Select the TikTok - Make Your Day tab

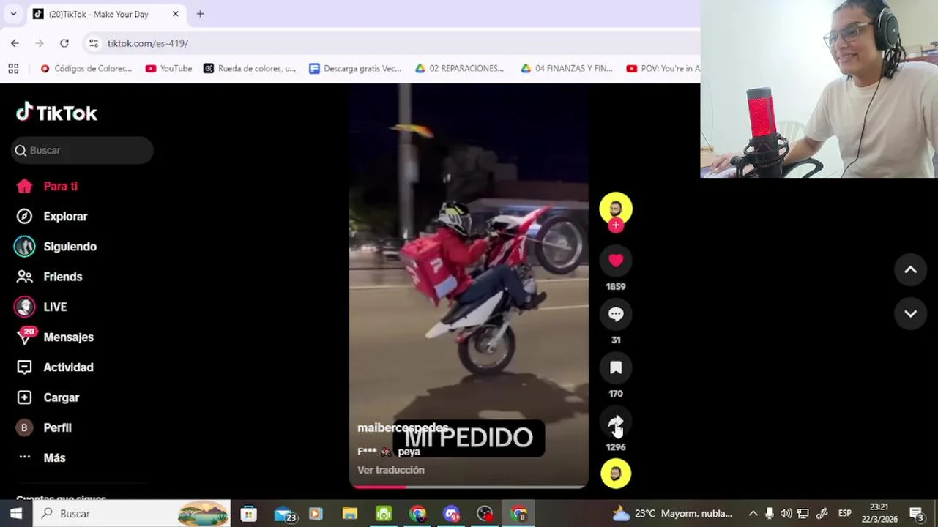106,14
